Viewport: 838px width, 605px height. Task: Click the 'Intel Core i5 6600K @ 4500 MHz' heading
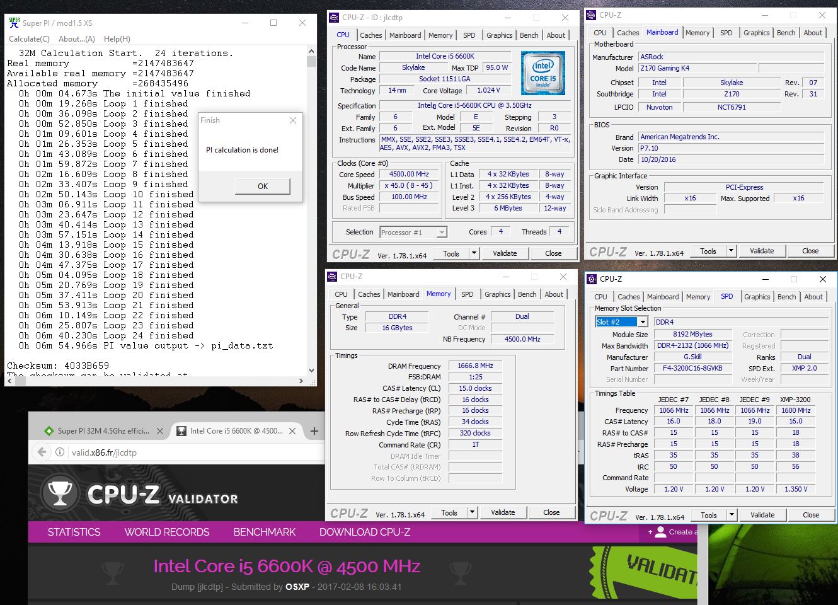pos(287,566)
